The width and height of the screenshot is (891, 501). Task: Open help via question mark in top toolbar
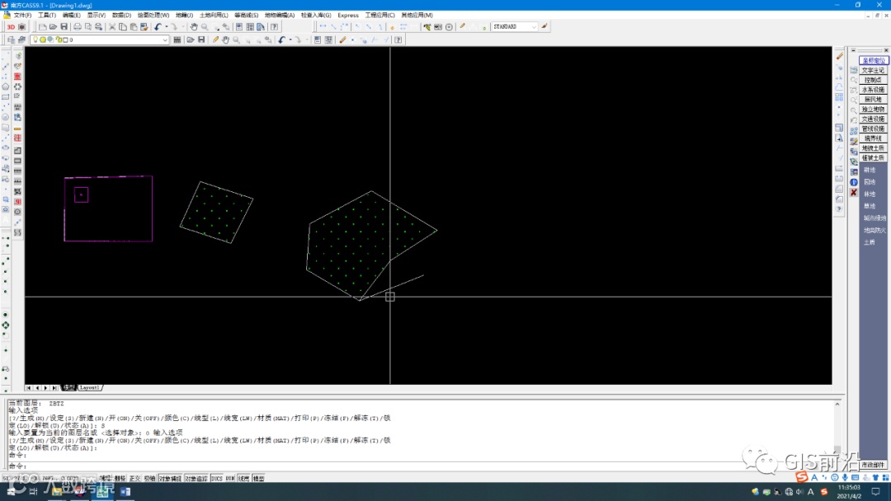click(275, 26)
